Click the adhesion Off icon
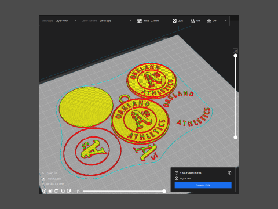This screenshot has height=209, width=278. 209,21
